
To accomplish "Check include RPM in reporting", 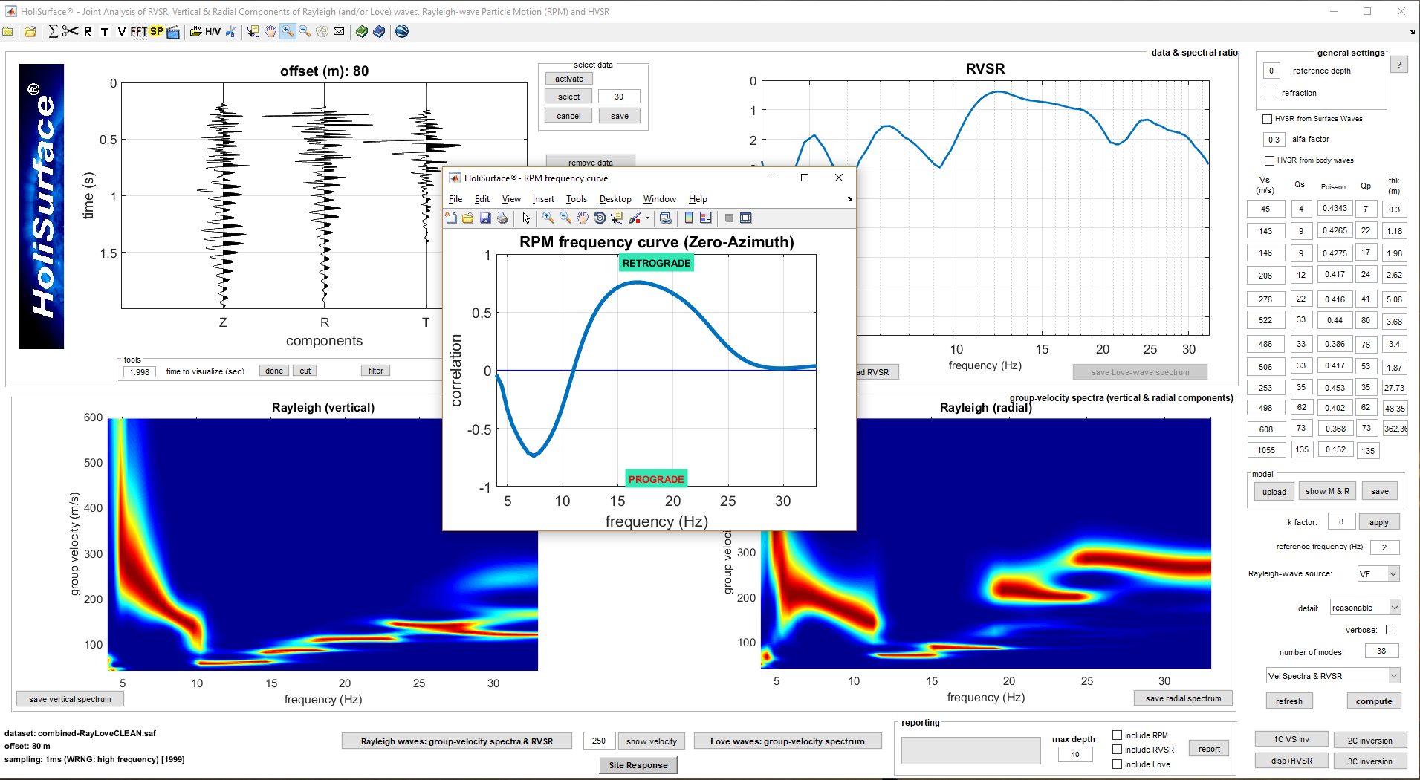I will (x=1117, y=735).
